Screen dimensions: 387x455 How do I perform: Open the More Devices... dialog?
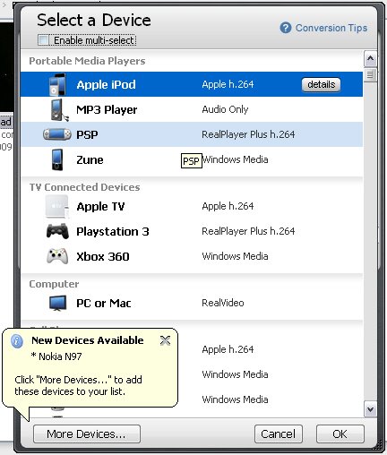[x=87, y=434]
